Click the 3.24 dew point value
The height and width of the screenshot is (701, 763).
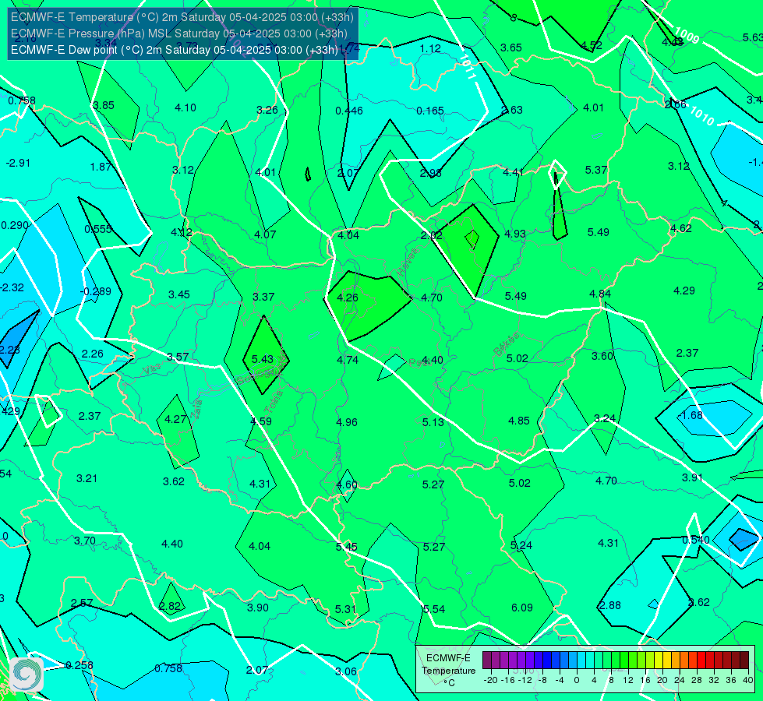605,419
